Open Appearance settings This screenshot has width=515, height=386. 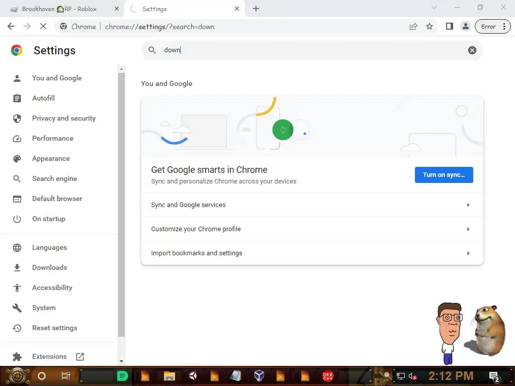click(51, 158)
